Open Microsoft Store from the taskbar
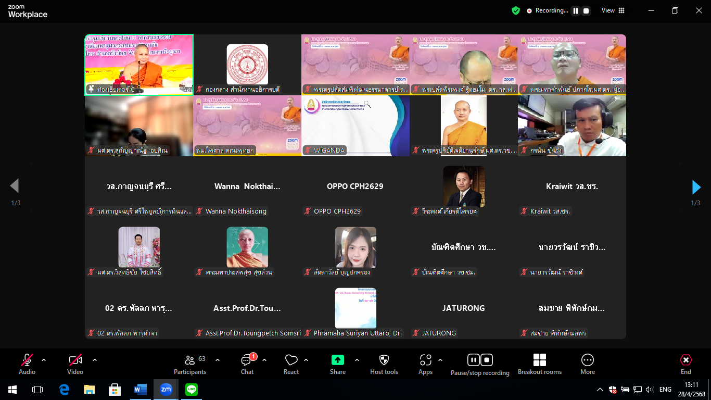711x400 pixels. pyautogui.click(x=115, y=390)
